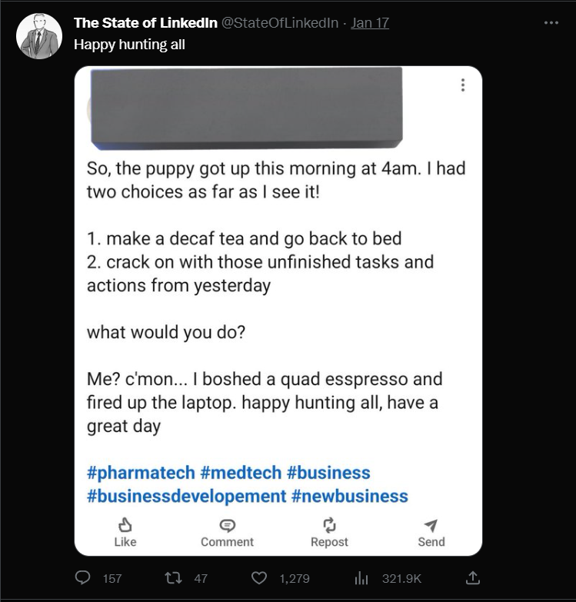Click The State of LinkedIn display name
This screenshot has height=602, width=576.
point(145,23)
